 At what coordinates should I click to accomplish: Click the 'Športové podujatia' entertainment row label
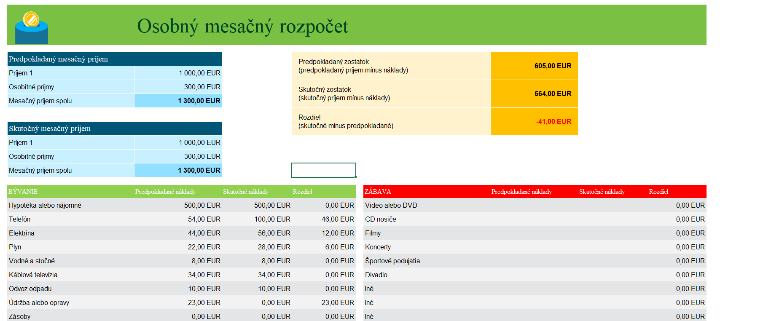coord(392,261)
